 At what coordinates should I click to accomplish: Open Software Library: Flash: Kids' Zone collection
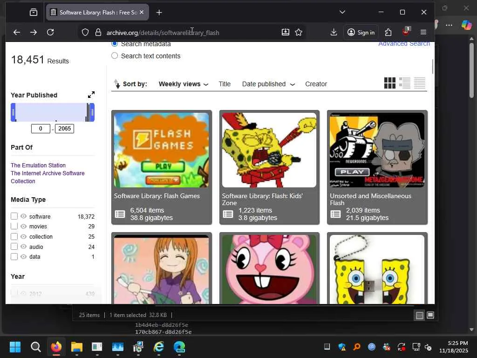click(x=269, y=167)
